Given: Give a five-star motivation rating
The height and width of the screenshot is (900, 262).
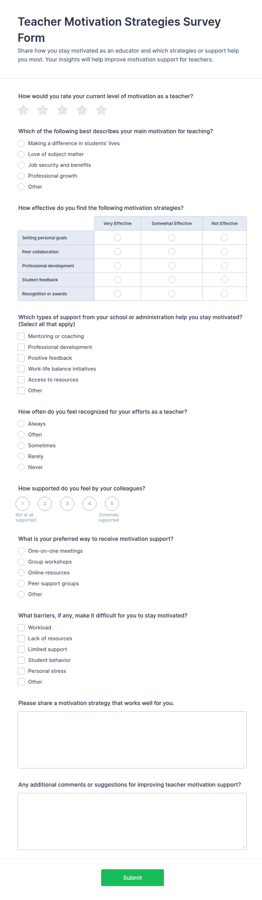Looking at the screenshot, I should click(101, 110).
